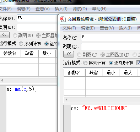The width and height of the screenshot is (140, 132).
Task: Click first empty 参数名 cell in F6 table
Action: point(10,60)
